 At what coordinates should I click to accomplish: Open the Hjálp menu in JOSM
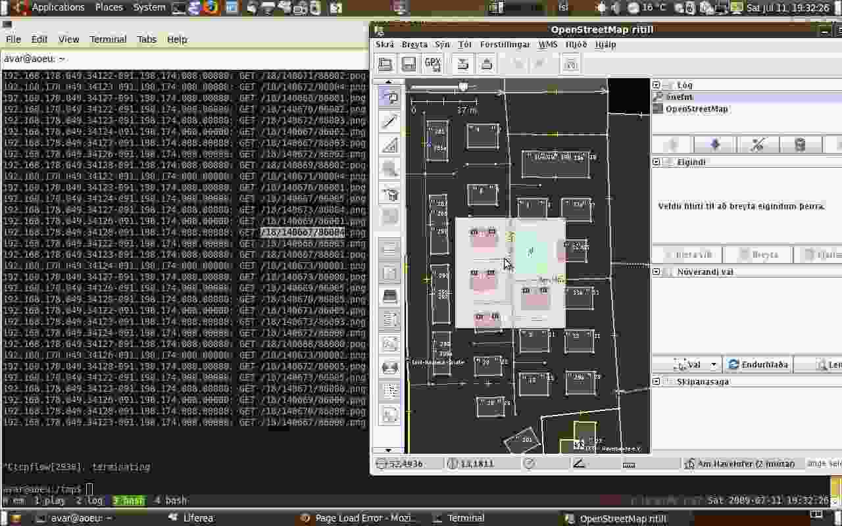click(606, 45)
